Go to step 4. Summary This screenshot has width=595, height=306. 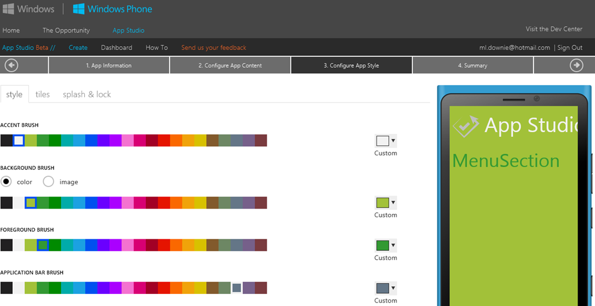point(472,65)
